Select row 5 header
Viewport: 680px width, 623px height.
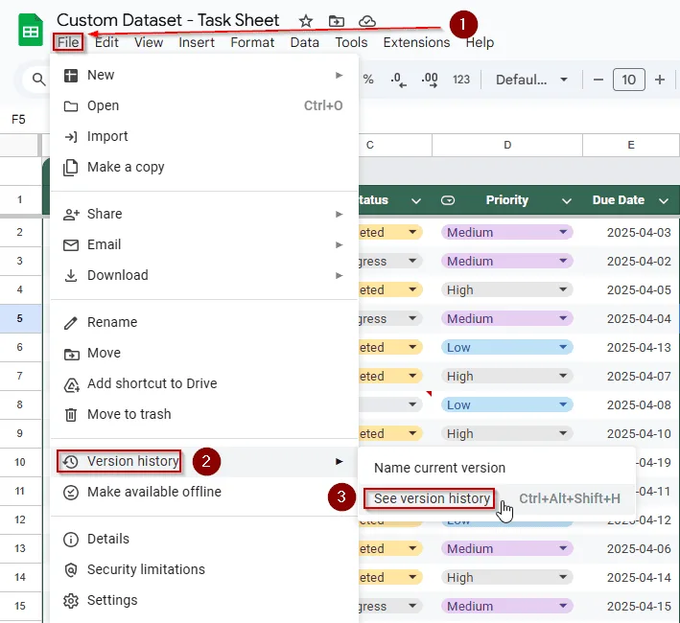tap(20, 318)
